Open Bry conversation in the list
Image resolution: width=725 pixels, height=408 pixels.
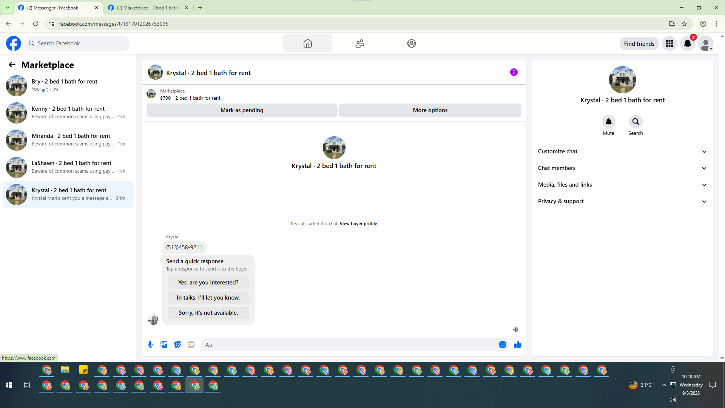[68, 86]
